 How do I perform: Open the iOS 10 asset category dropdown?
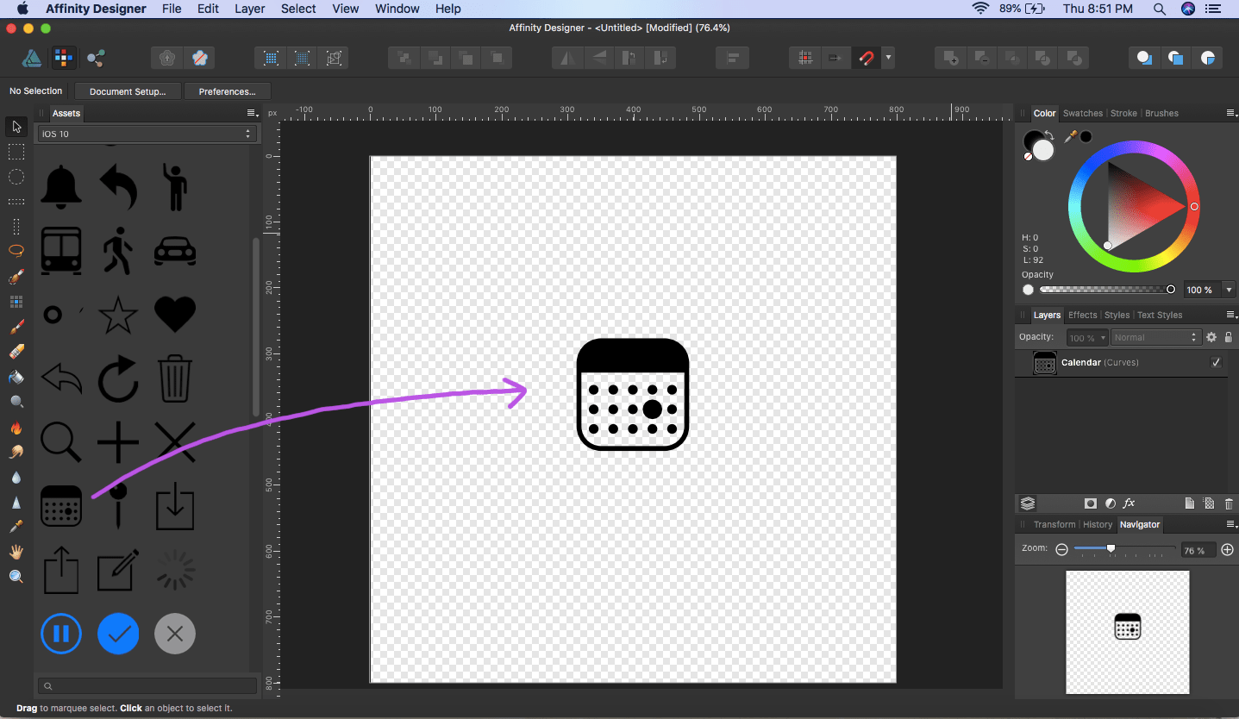click(x=147, y=134)
